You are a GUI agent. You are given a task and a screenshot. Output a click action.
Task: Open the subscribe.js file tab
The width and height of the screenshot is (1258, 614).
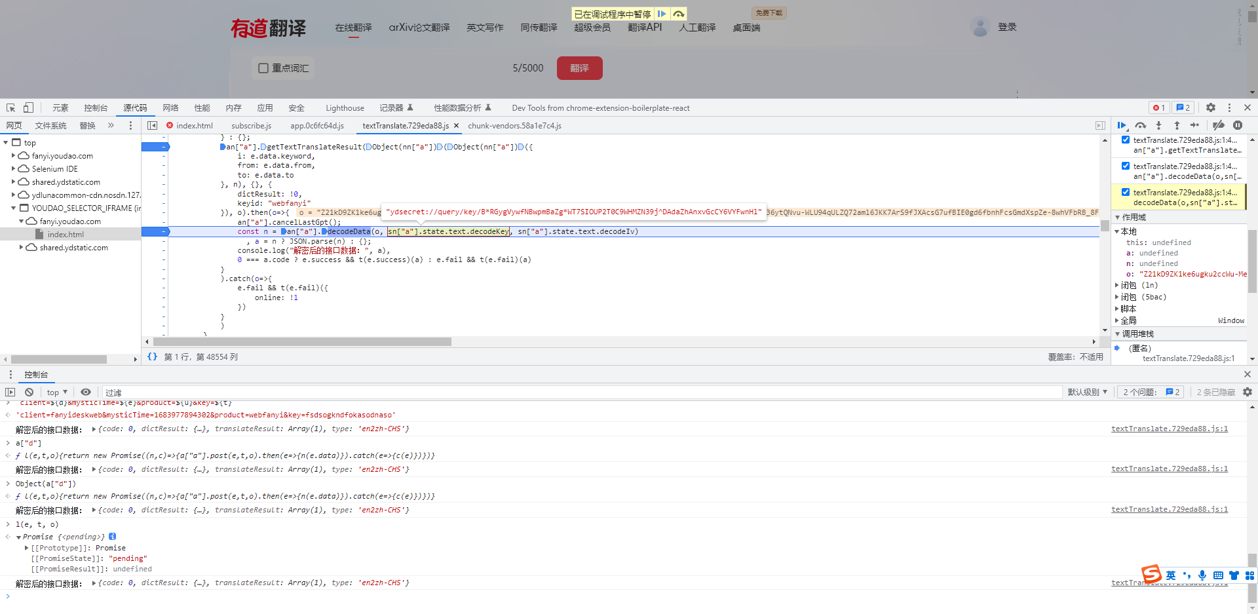click(x=251, y=125)
